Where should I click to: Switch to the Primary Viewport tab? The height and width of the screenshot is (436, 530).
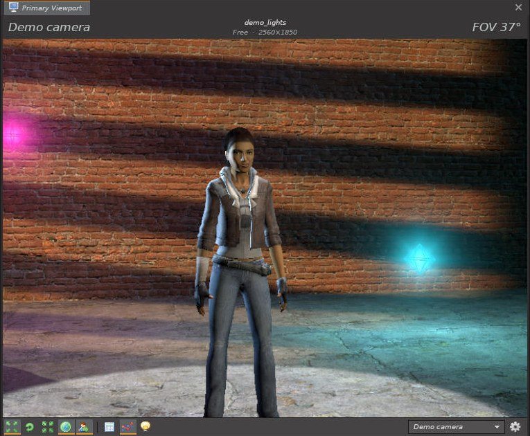(47, 8)
